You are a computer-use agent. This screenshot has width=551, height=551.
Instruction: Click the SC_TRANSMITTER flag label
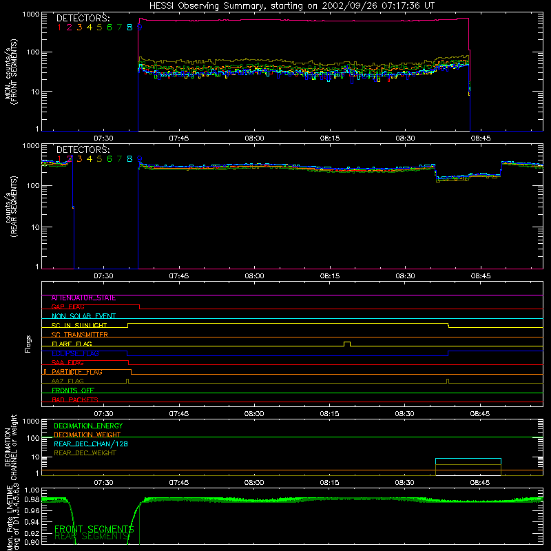tap(80, 335)
